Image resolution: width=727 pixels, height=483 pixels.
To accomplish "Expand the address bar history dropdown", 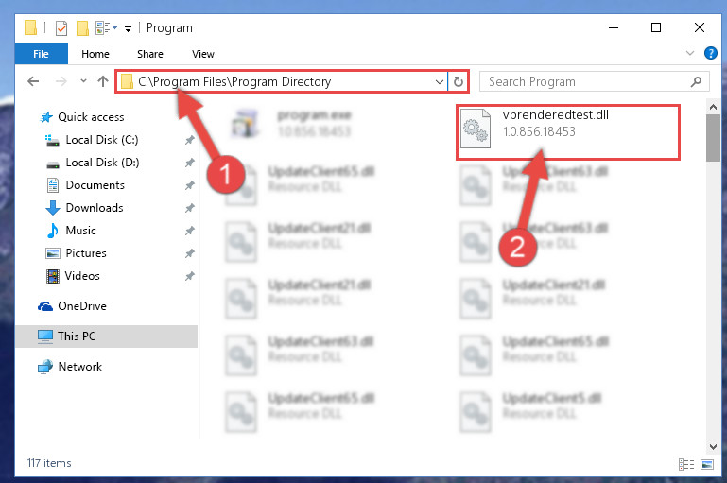I will pos(440,82).
